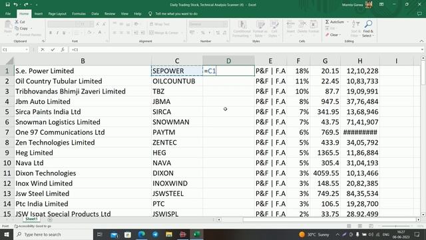426x240 pixels.
Task: Click the Increase Font Size icon
Action: point(98,24)
